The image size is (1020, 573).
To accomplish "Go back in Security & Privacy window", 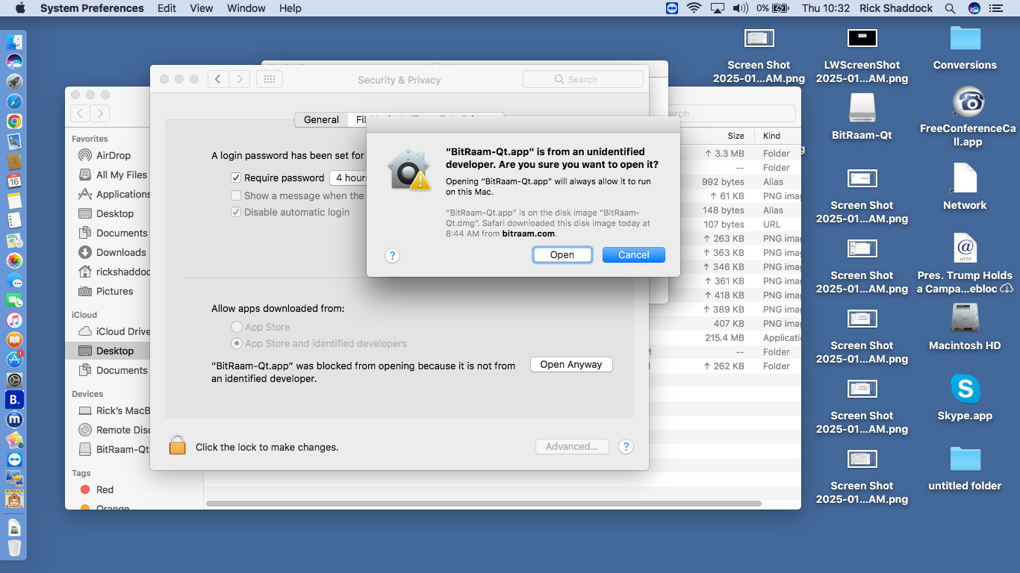I will tap(218, 79).
